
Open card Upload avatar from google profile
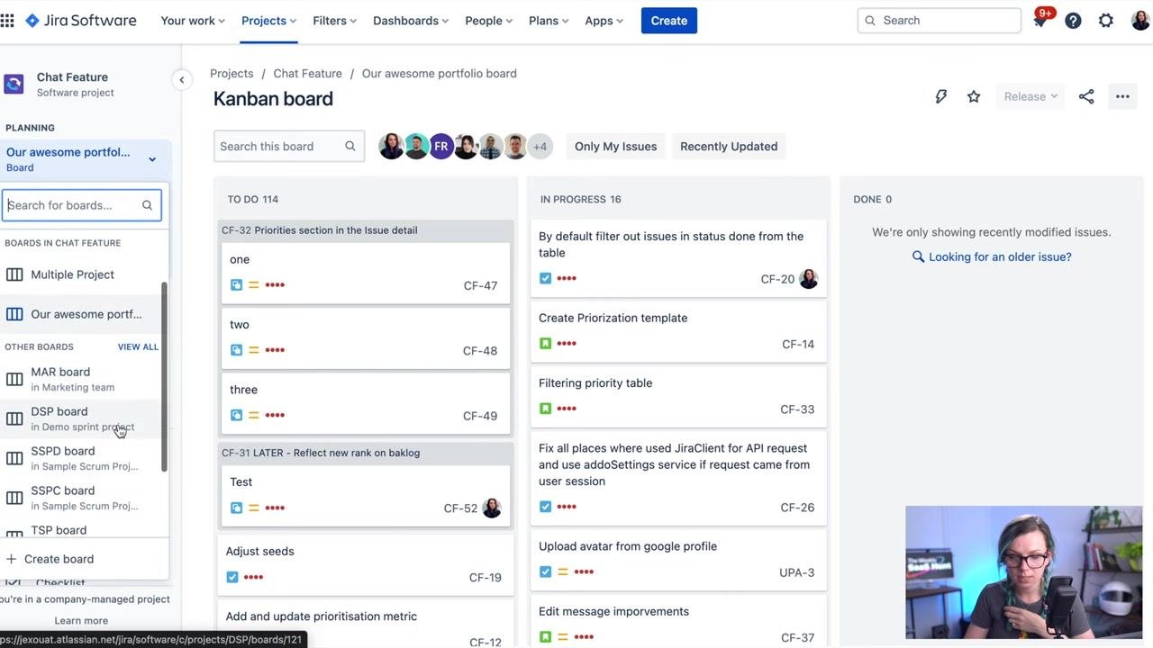(678, 558)
